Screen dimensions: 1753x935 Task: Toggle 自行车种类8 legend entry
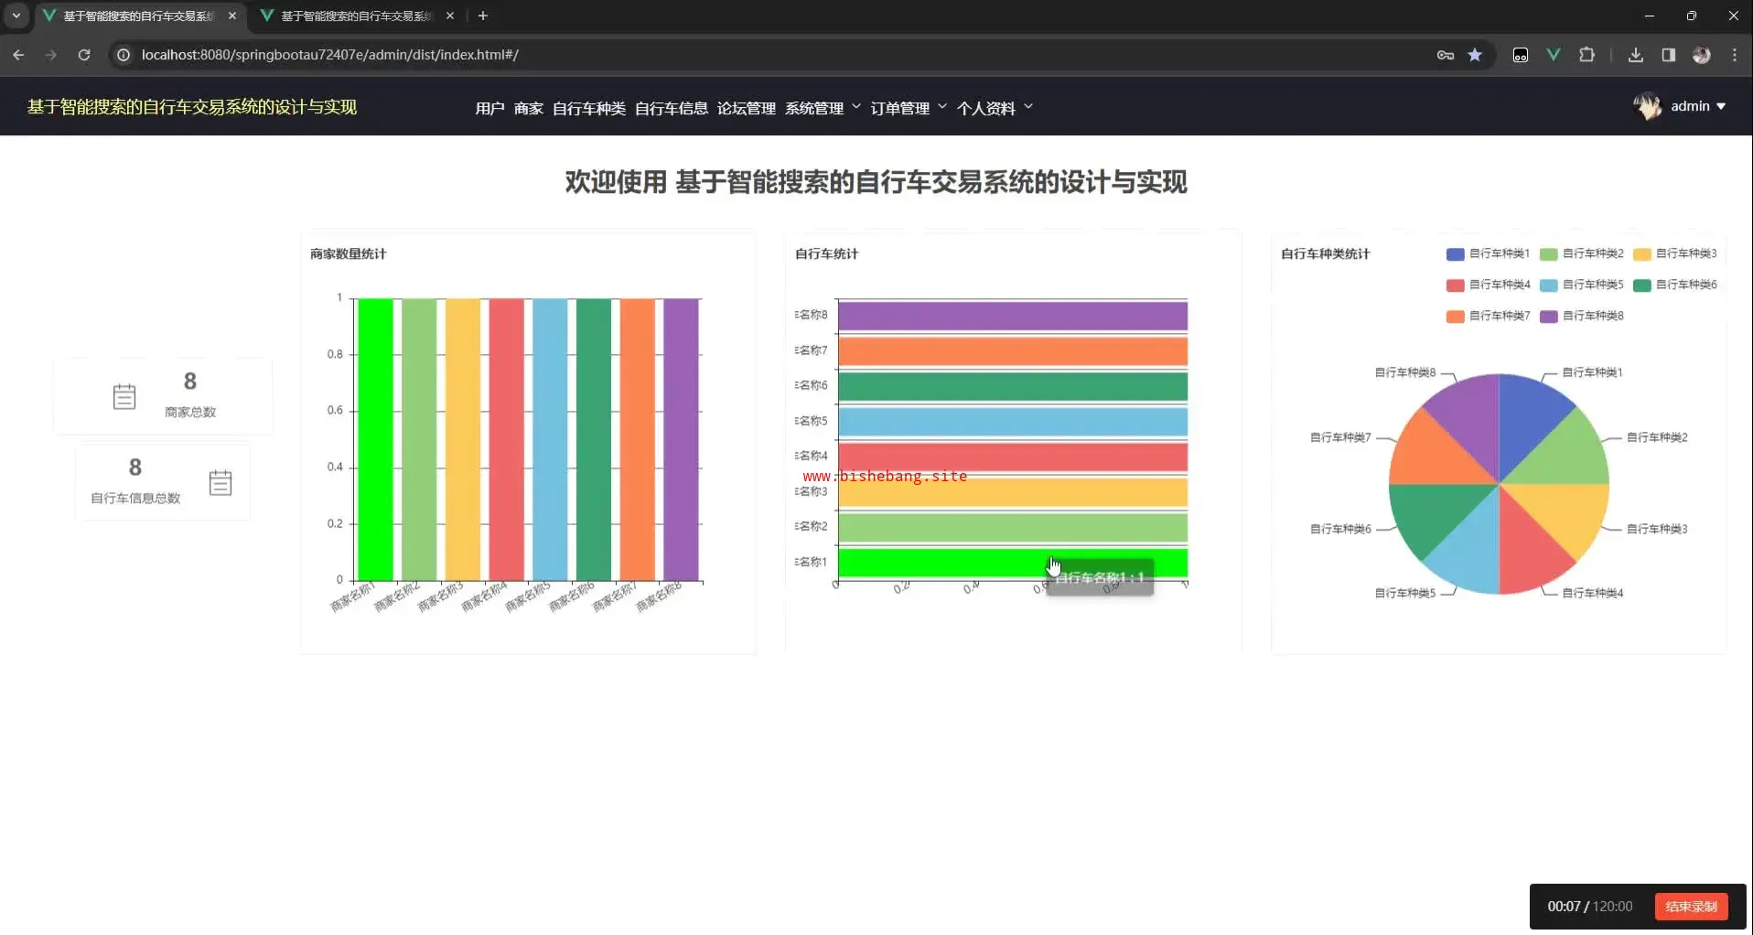coord(1581,316)
